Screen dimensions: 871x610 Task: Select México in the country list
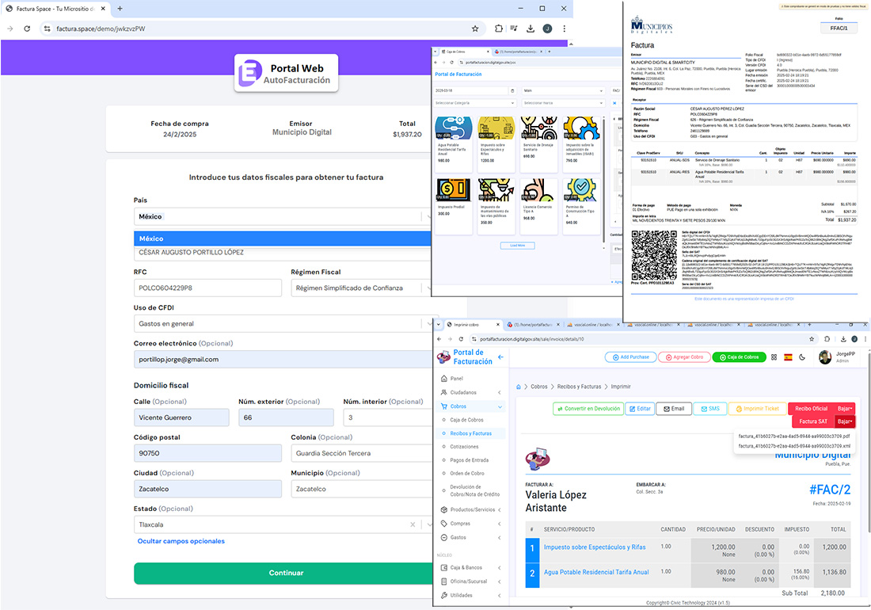coord(285,238)
